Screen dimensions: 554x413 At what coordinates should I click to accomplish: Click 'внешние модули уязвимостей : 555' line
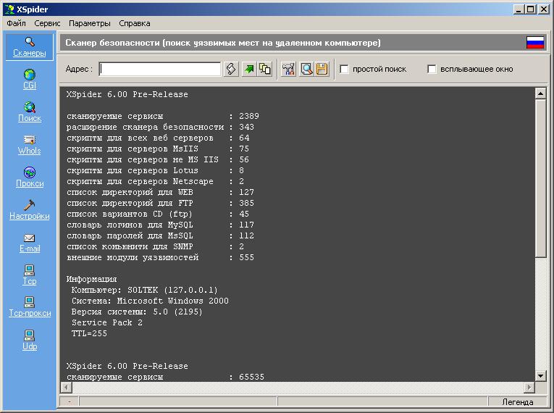(160, 257)
